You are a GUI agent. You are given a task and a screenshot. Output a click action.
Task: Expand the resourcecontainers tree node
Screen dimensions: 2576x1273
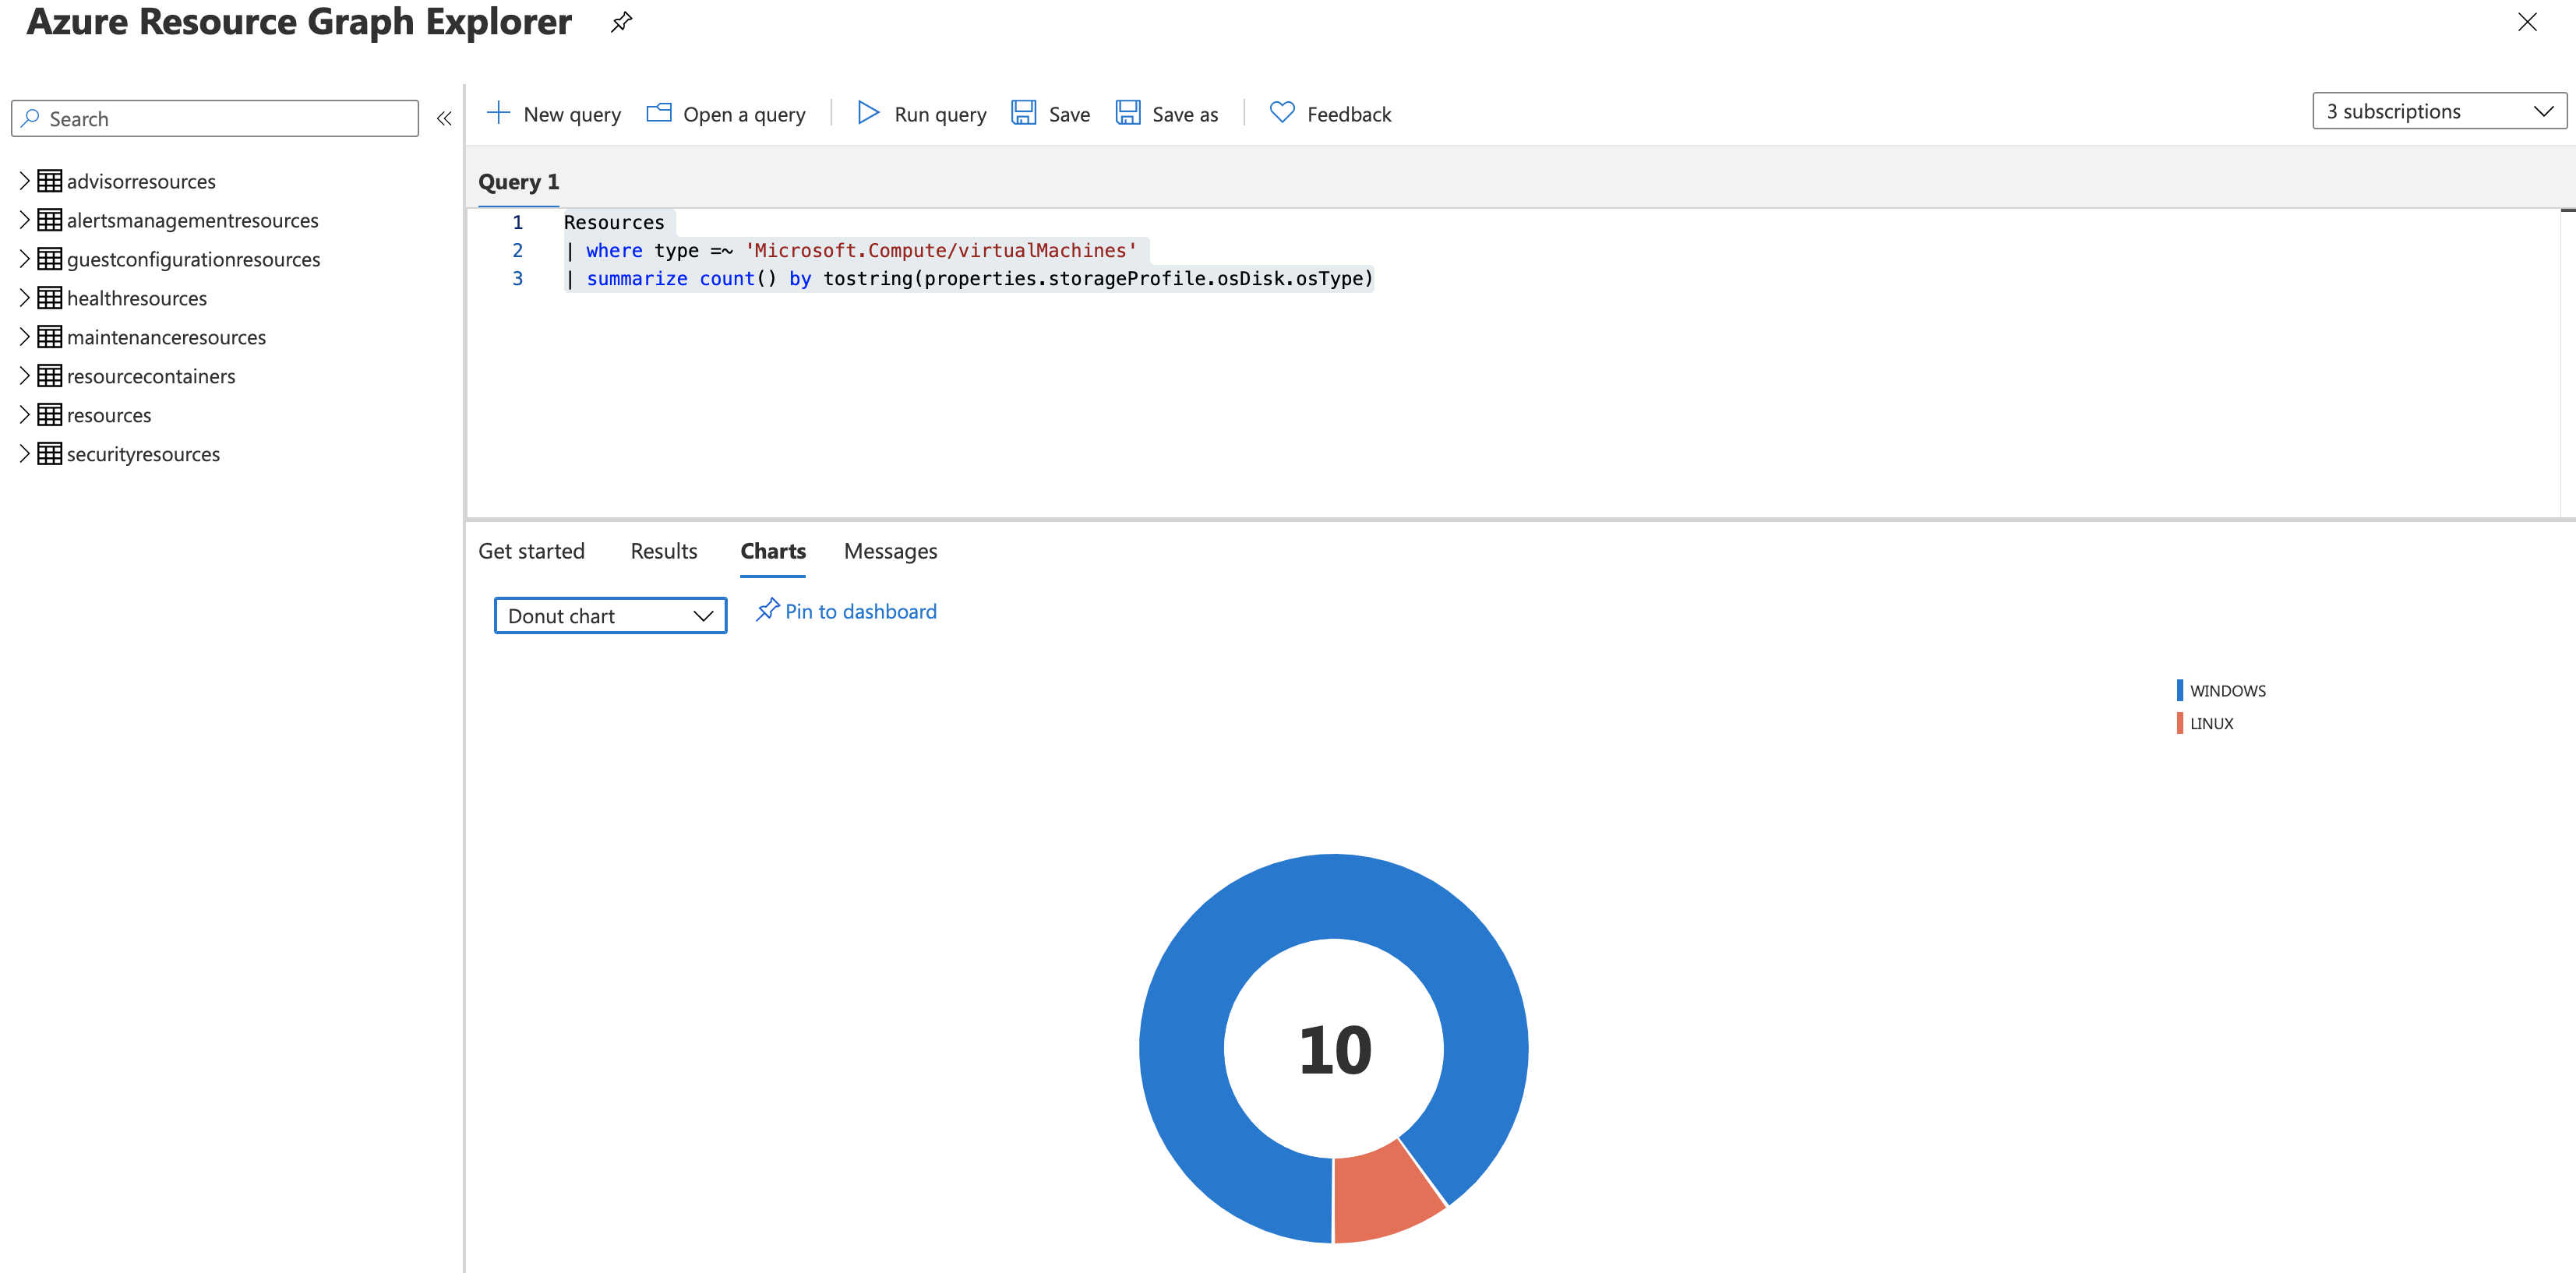[x=24, y=376]
